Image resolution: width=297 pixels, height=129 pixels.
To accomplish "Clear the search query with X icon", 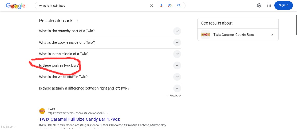I will (x=151, y=6).
